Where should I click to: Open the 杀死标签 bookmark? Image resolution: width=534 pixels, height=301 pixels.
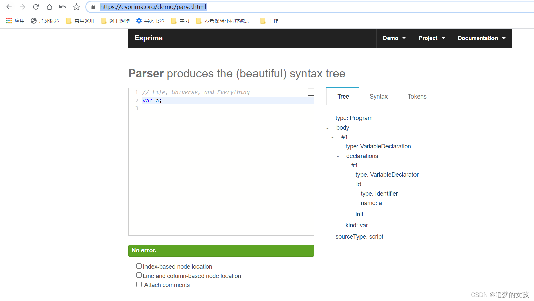[x=45, y=21]
